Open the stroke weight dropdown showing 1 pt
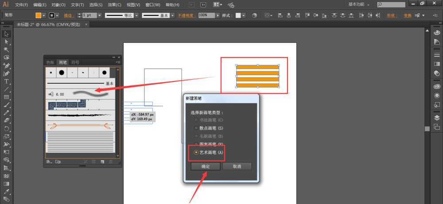The height and width of the screenshot is (204, 443). click(x=99, y=15)
